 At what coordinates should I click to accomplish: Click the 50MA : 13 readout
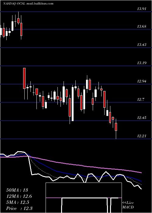click(17, 190)
